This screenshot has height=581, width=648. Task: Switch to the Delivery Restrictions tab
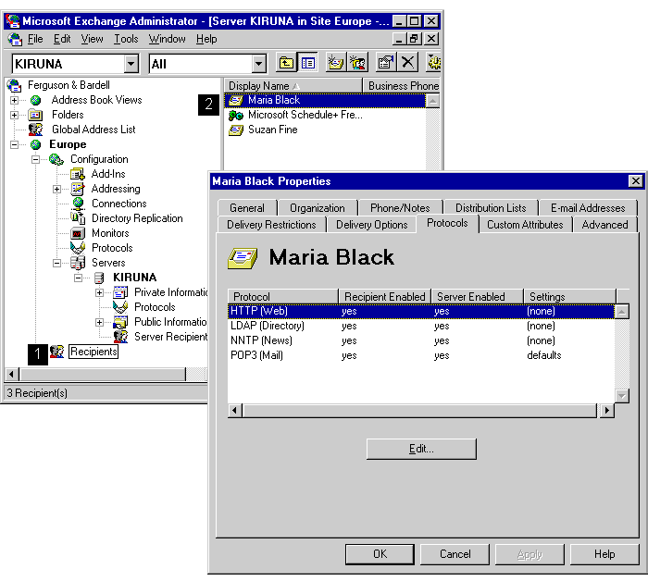[x=271, y=225]
